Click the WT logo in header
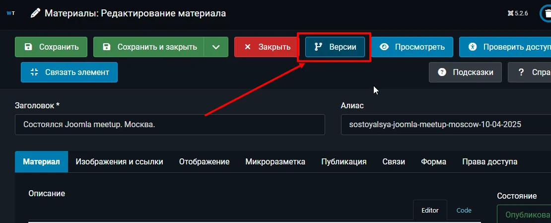Viewport: 551px width, 223px height. (x=10, y=14)
